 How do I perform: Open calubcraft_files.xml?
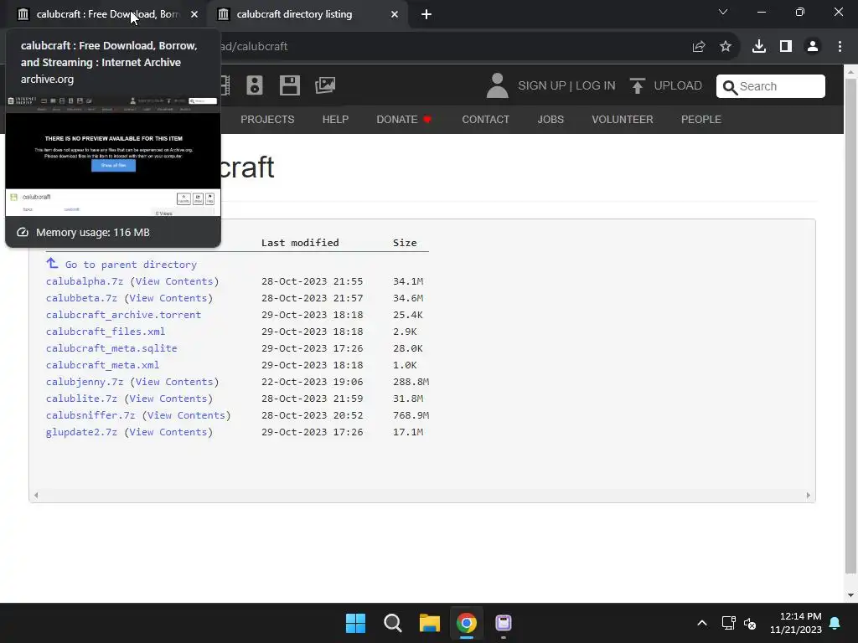coord(105,332)
